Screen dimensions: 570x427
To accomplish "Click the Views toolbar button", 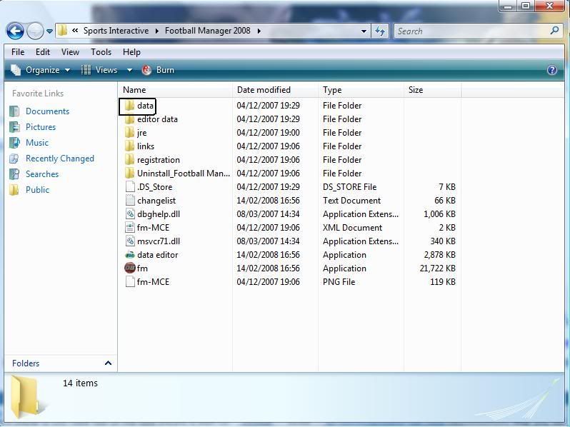I will click(99, 70).
